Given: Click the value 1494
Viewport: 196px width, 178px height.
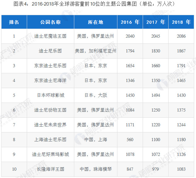Looking at the screenshot, I should [x=156, y=95].
